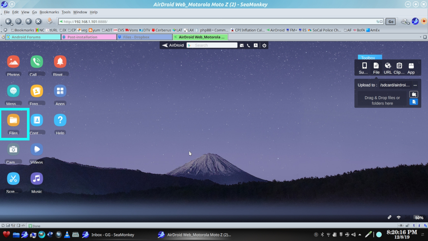
Task: Open the Frequent contacts icon
Action: pos(36,91)
